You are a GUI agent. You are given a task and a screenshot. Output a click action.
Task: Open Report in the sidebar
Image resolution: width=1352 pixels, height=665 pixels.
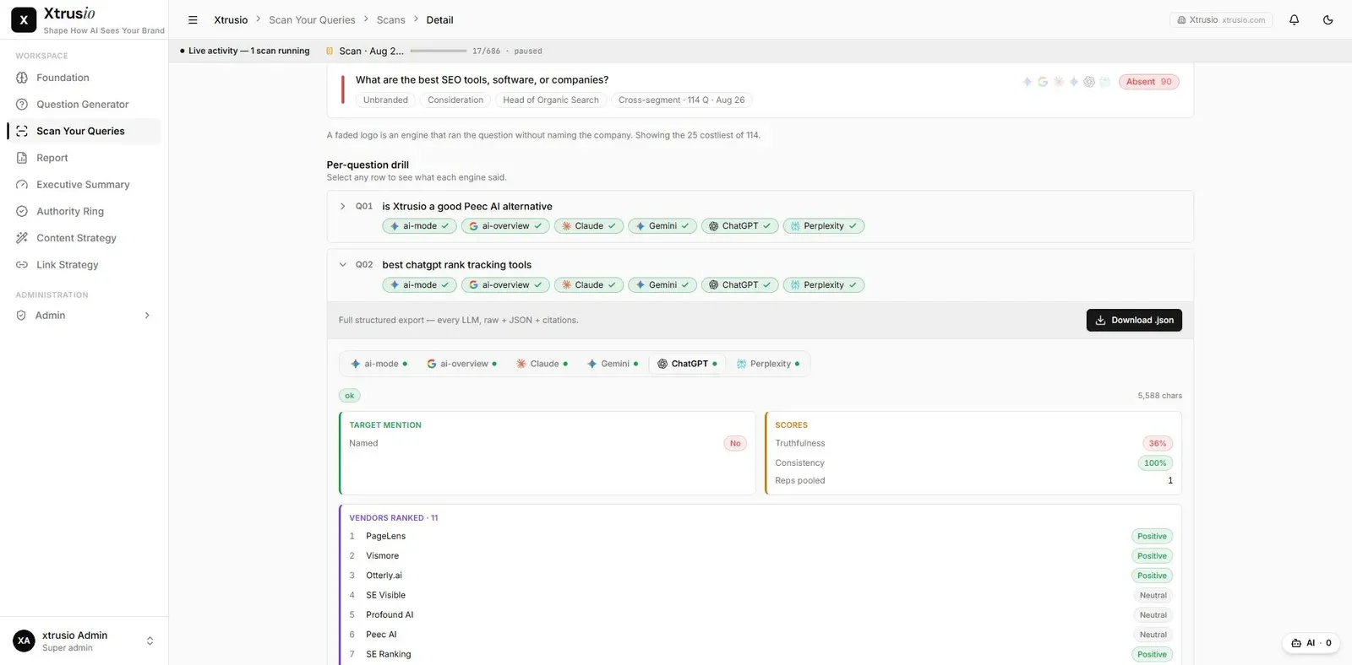pos(84,158)
